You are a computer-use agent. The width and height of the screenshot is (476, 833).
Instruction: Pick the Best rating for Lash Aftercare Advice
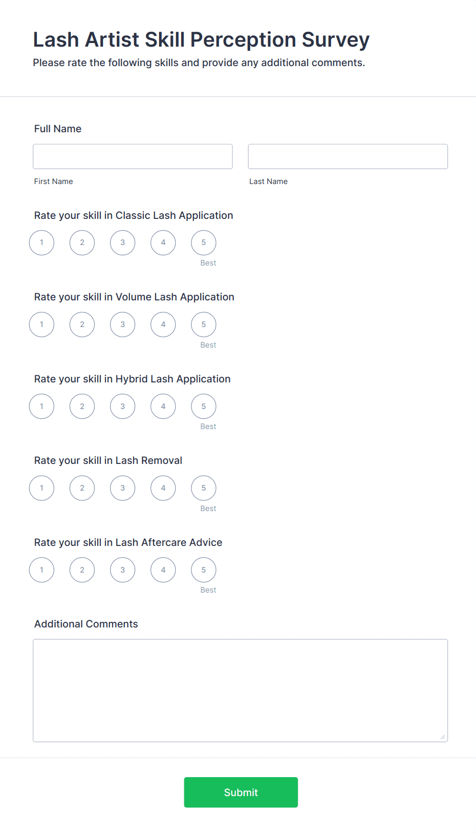[x=203, y=570]
